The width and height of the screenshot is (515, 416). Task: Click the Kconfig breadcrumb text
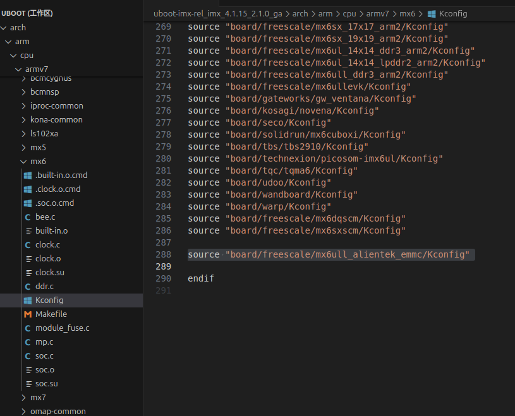(x=453, y=14)
